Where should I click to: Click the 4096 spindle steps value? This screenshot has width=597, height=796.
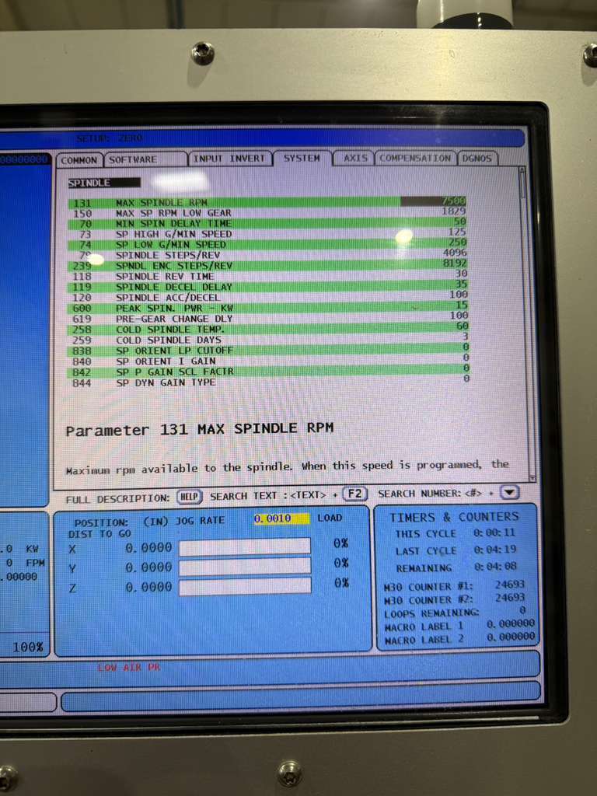pos(454,253)
